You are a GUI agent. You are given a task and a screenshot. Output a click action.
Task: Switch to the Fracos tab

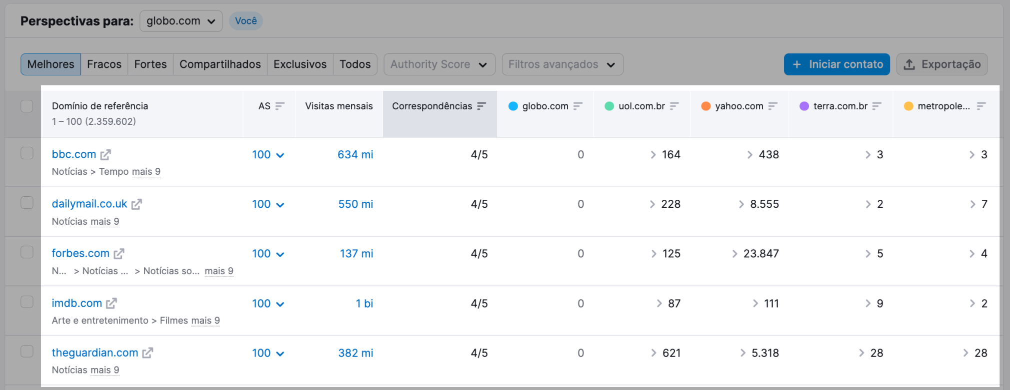pos(104,64)
